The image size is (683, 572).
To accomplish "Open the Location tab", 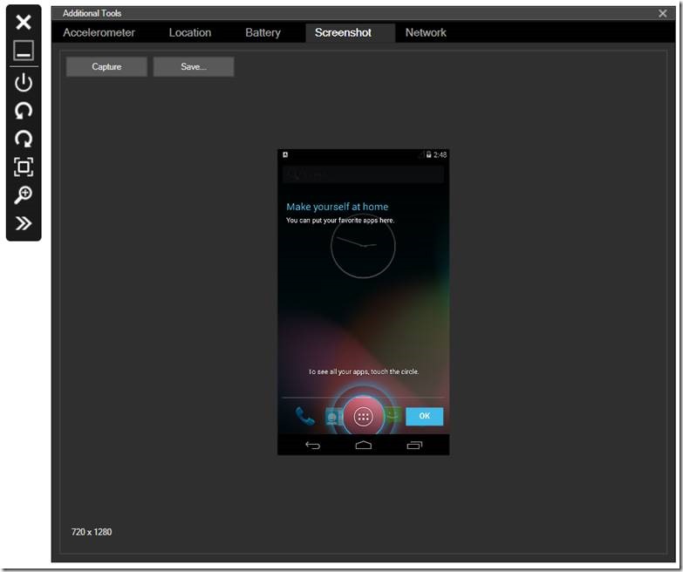I will tap(190, 32).
